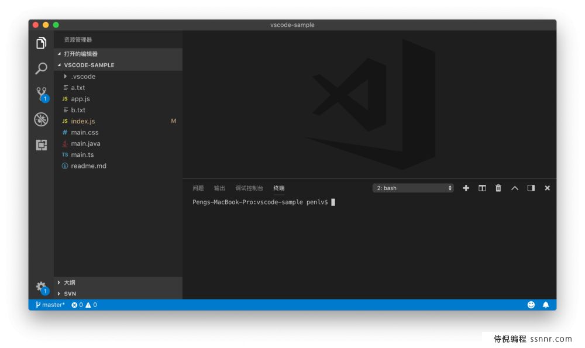Click the JS icon beside app.js
Screen dimensions: 585x348
(x=65, y=99)
